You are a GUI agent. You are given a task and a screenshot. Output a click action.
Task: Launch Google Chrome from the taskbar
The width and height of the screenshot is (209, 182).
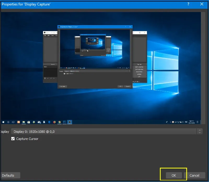[x=59, y=122]
